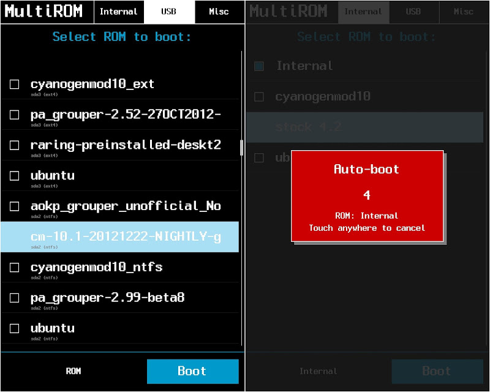Open the Misc tab on the left screen
This screenshot has height=392, width=490.
click(x=219, y=12)
